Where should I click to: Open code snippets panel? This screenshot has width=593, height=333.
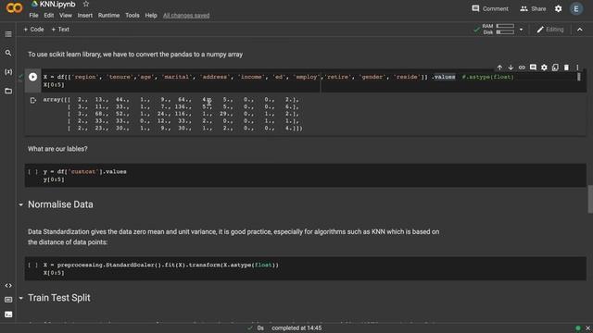coord(8,286)
